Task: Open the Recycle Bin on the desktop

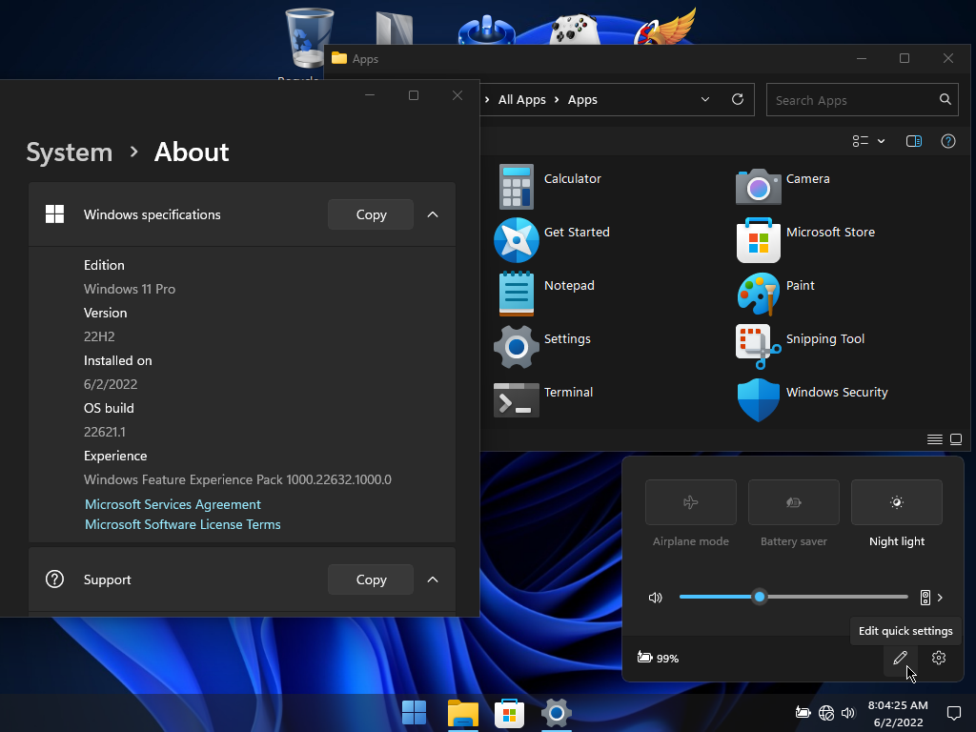Action: click(x=310, y=37)
